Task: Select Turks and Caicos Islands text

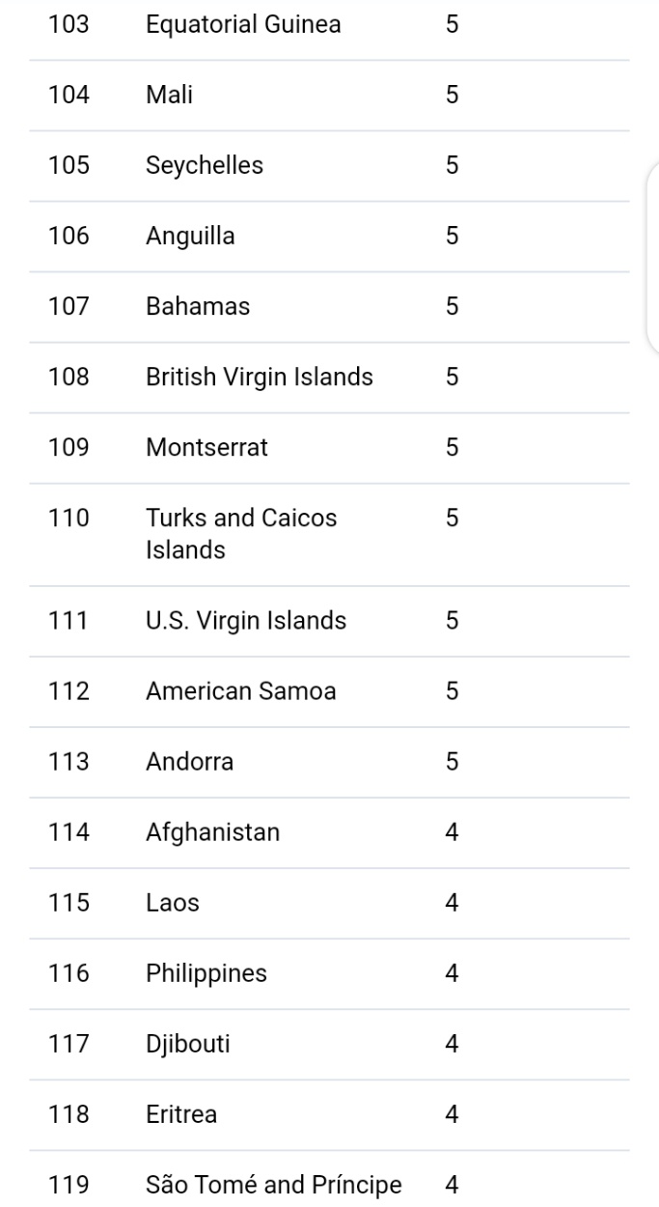Action: point(241,534)
